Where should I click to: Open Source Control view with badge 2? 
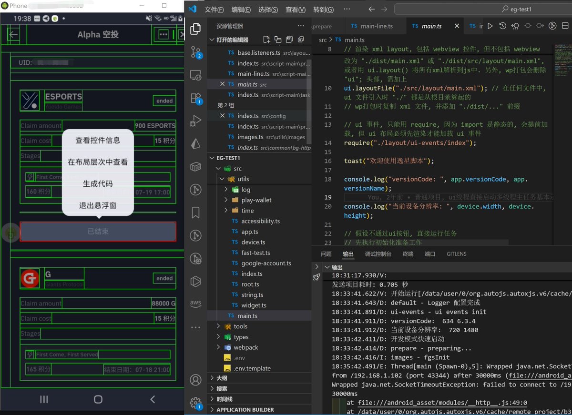(x=195, y=52)
